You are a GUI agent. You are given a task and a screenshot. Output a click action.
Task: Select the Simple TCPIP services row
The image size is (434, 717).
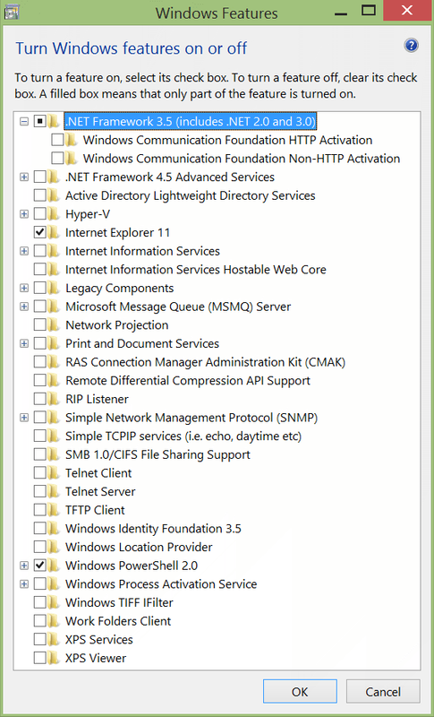183,436
